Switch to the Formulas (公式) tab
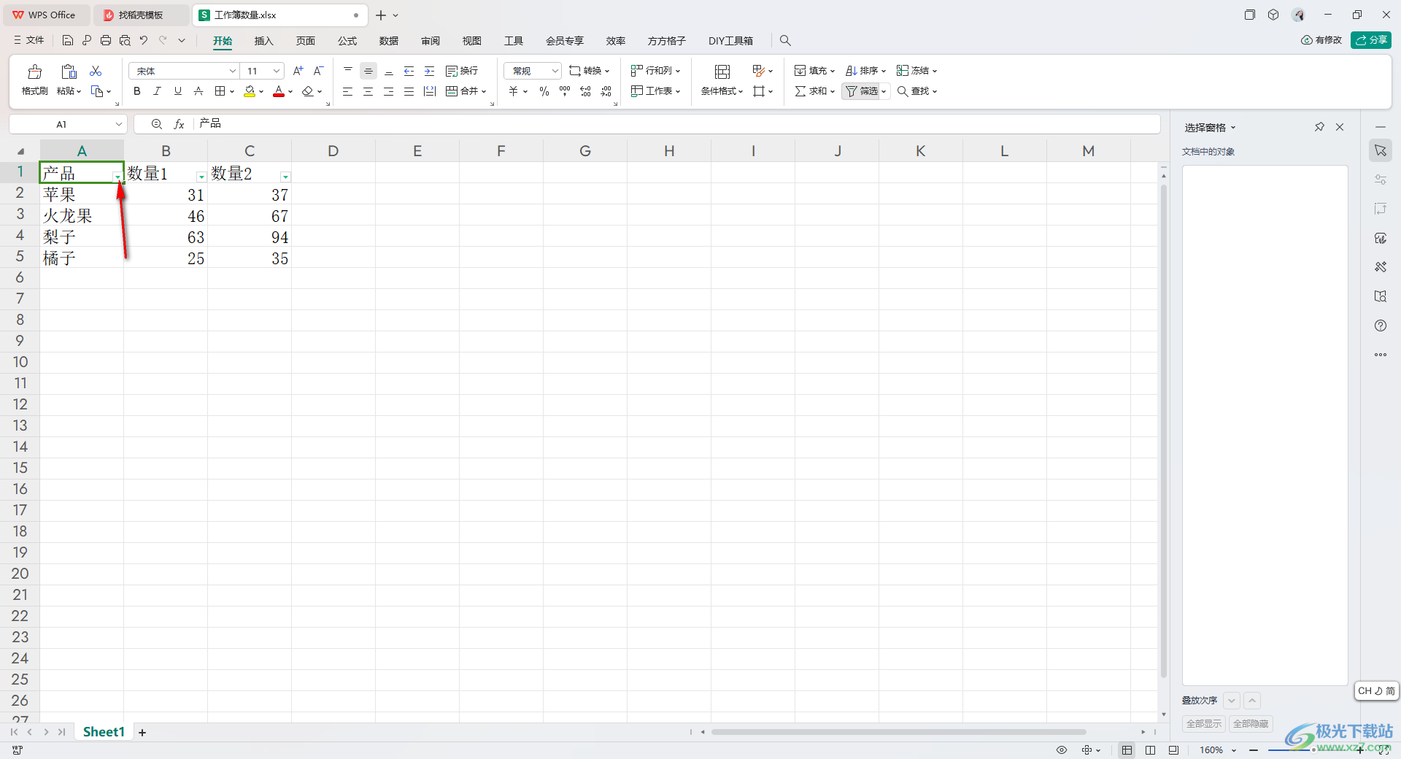 [x=347, y=41]
